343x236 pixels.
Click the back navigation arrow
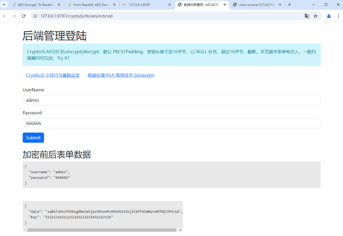tap(4, 16)
